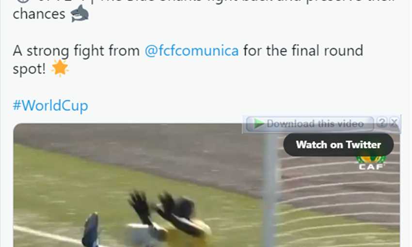Play the embedded goalkeeper video
This screenshot has width=412, height=247.
[x=206, y=185]
